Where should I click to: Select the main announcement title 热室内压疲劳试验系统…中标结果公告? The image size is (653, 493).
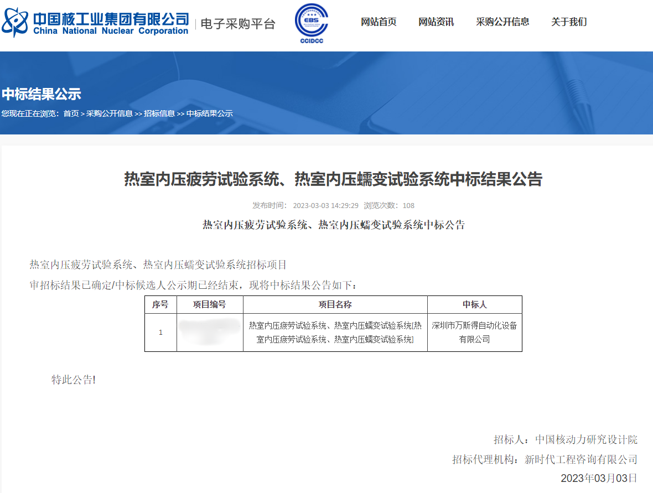point(333,179)
